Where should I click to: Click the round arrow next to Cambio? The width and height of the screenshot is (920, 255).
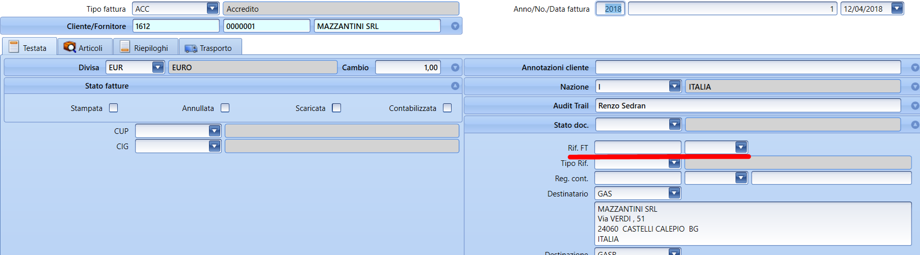coord(455,68)
